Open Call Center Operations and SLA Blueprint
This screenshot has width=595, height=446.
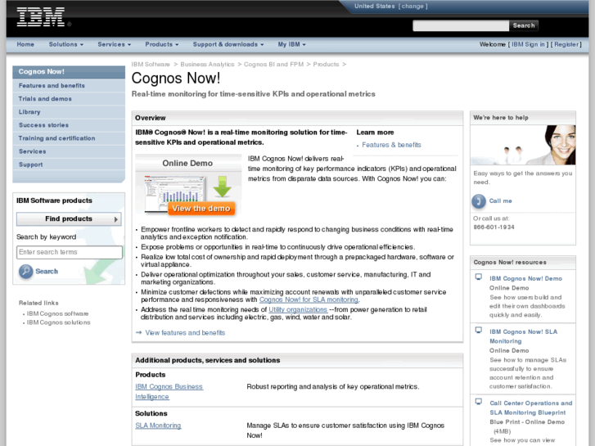point(531,408)
